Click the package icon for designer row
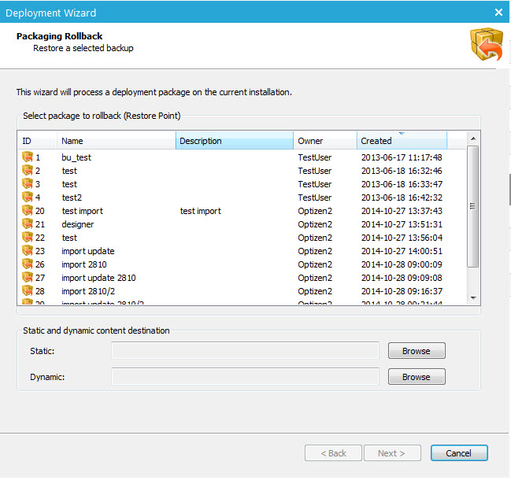 point(28,224)
